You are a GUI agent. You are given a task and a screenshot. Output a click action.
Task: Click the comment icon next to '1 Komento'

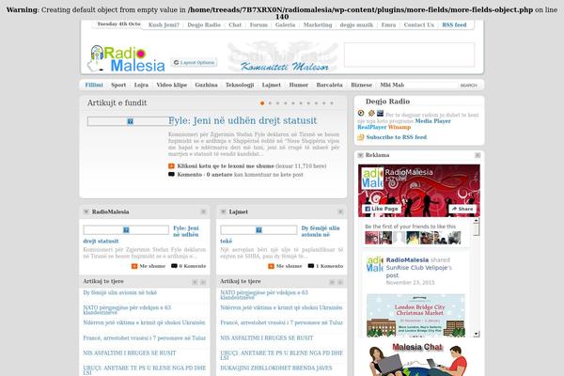coord(311,266)
